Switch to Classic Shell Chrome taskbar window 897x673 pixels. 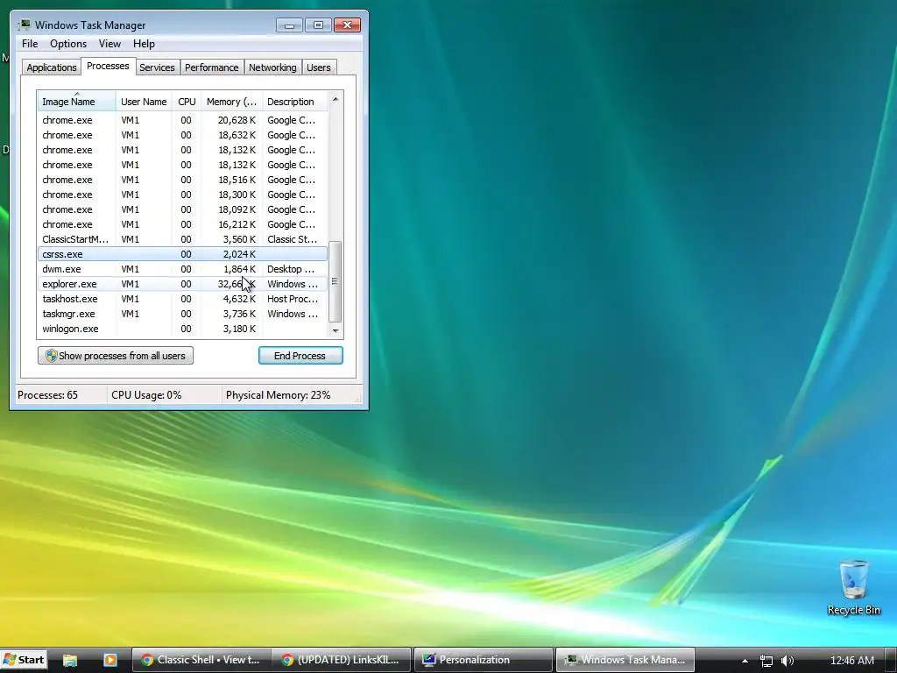coord(201,660)
